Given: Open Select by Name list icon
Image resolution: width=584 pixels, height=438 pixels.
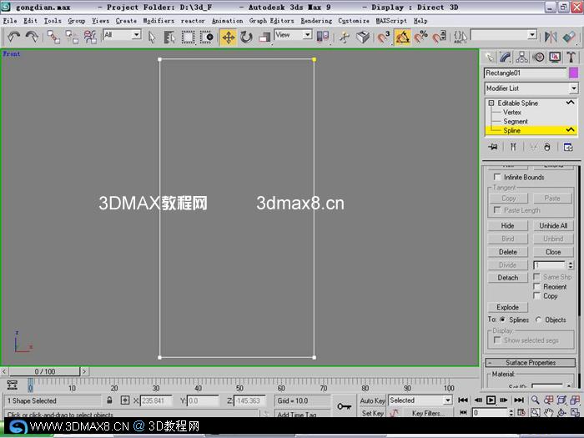Looking at the screenshot, I should point(169,37).
